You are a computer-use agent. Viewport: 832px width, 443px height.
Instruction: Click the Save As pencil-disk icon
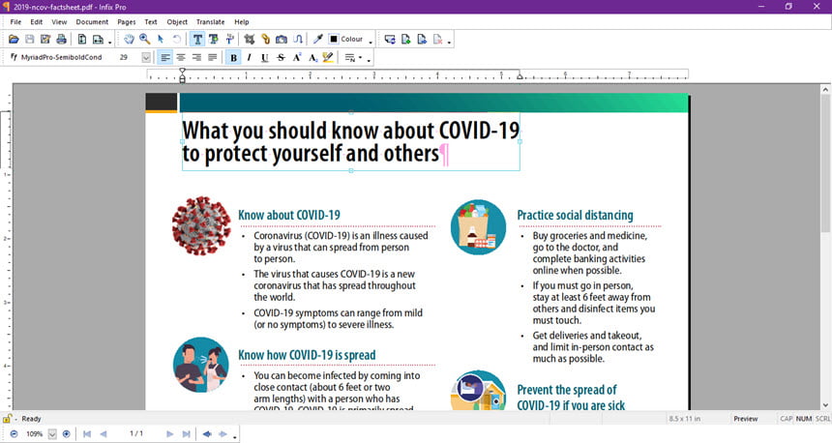[x=45, y=40]
